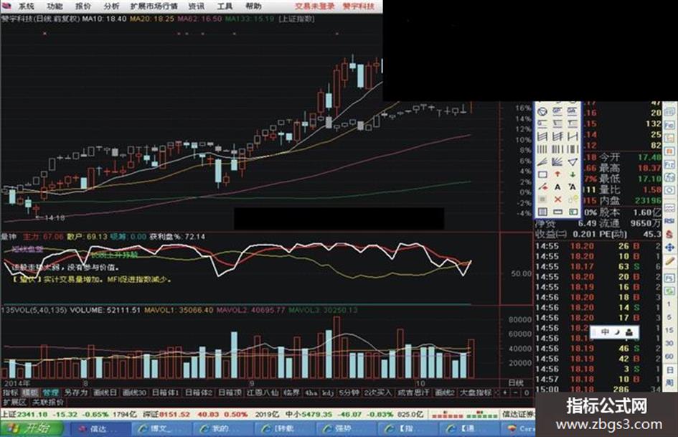678x437 pixels.
Task: Open the 工具 menu
Action: point(225,6)
